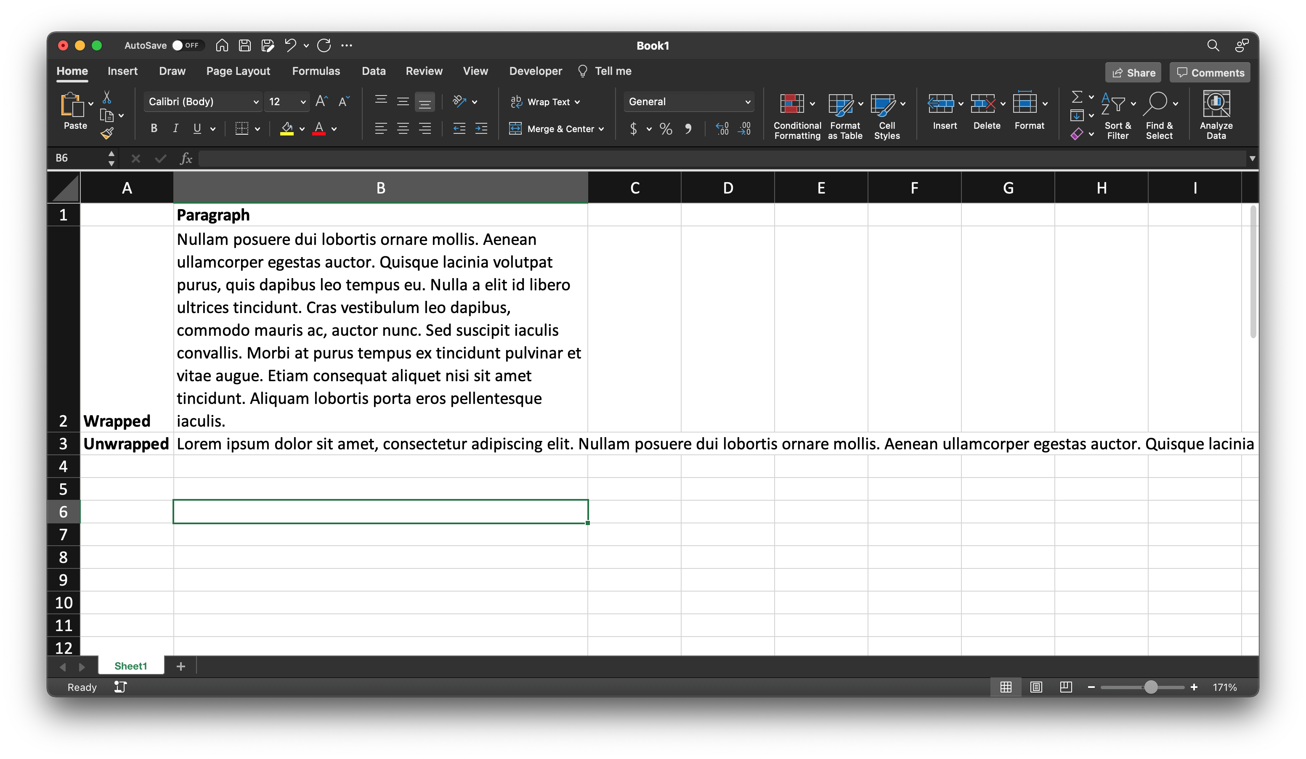Click the Share button
Viewport: 1306px width, 759px height.
click(x=1133, y=72)
